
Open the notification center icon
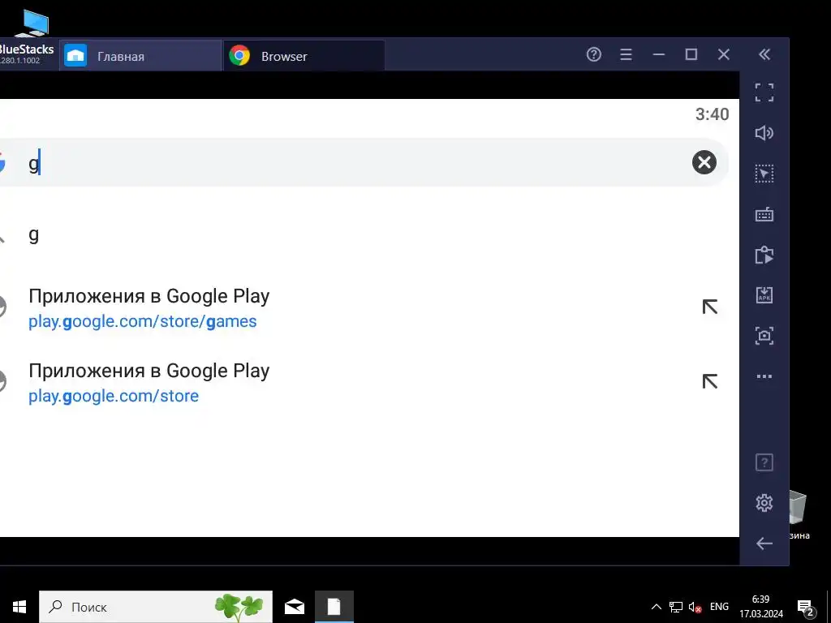coord(806,607)
